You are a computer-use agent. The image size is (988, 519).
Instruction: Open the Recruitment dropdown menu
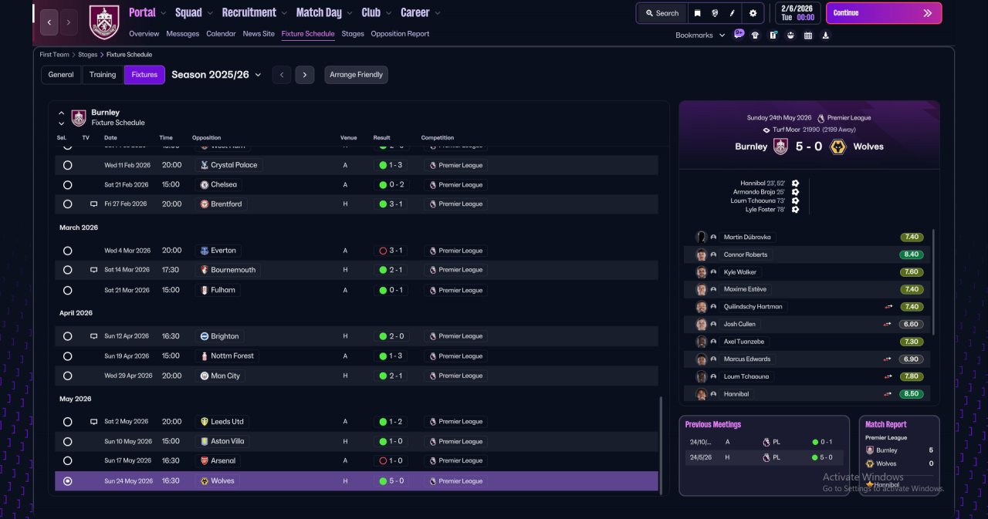[x=255, y=12]
